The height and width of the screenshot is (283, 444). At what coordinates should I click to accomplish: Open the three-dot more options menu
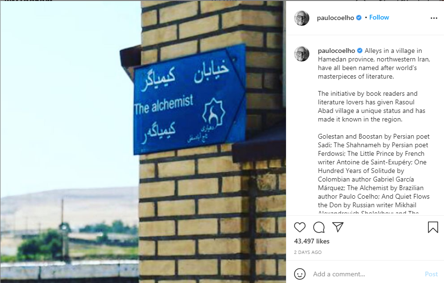(434, 18)
